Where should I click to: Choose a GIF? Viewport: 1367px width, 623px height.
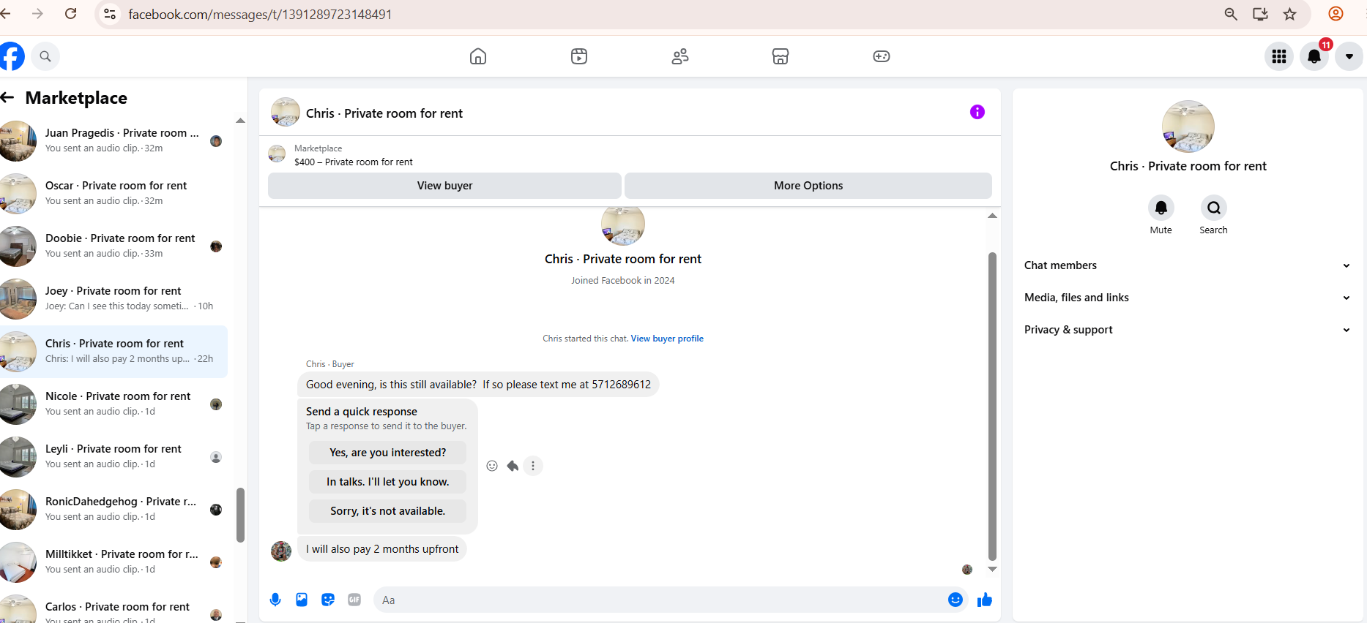tap(354, 600)
